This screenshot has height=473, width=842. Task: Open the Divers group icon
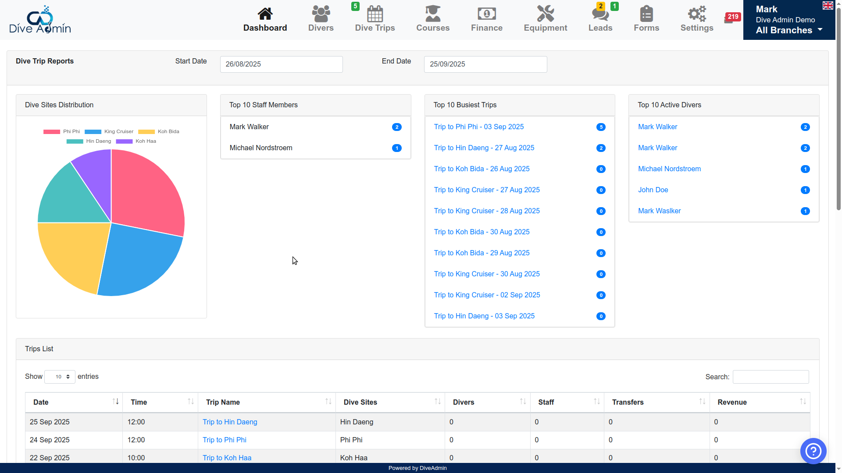[x=321, y=14]
